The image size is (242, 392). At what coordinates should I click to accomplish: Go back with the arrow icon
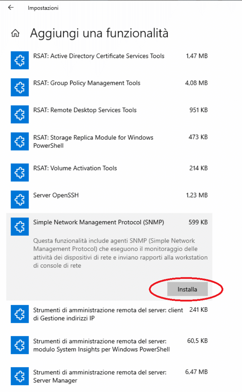tap(11, 7)
